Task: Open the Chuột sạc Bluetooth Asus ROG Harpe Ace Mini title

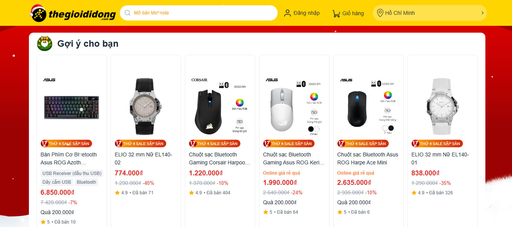Action: pos(367,159)
